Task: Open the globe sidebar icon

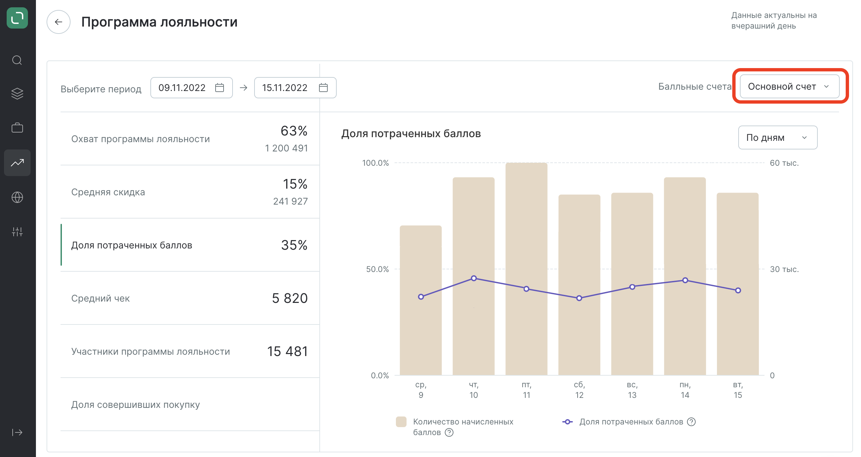Action: 17,198
